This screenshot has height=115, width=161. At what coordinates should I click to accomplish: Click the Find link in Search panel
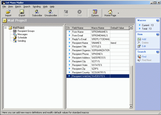pos(144,57)
